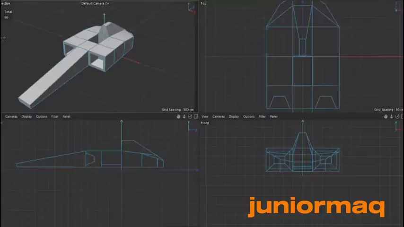Click the Default Camera label in perspective view
404x227 pixels.
(x=93, y=3)
